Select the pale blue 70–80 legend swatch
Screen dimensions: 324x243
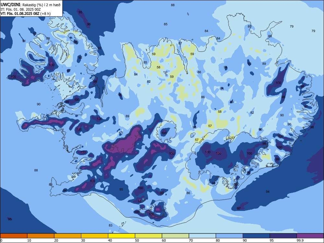click(x=202, y=236)
